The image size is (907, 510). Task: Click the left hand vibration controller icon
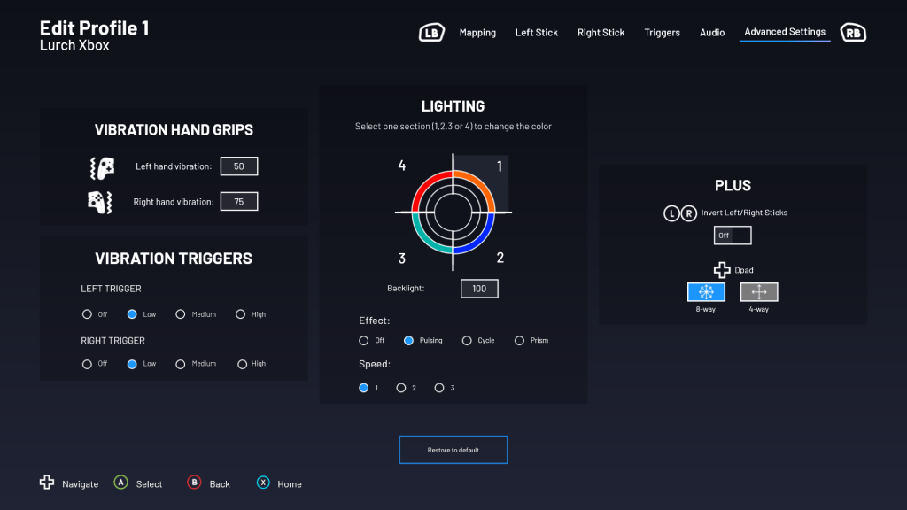[101, 166]
